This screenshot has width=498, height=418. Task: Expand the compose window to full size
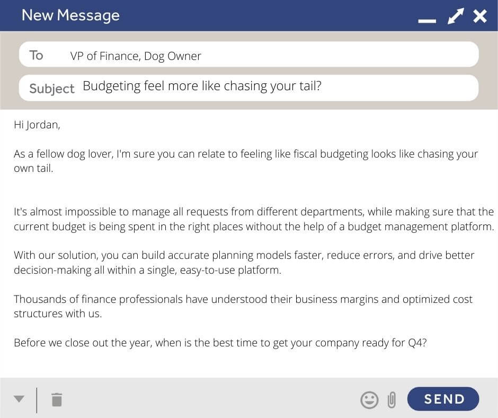pos(455,16)
